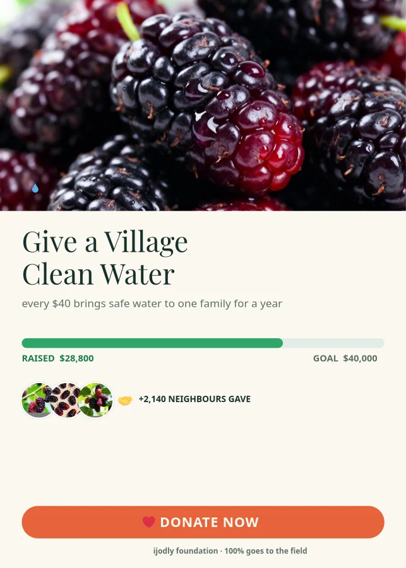The image size is (406, 568).
Task: Click the rightmost tip of green progress fill
Action: 280,343
